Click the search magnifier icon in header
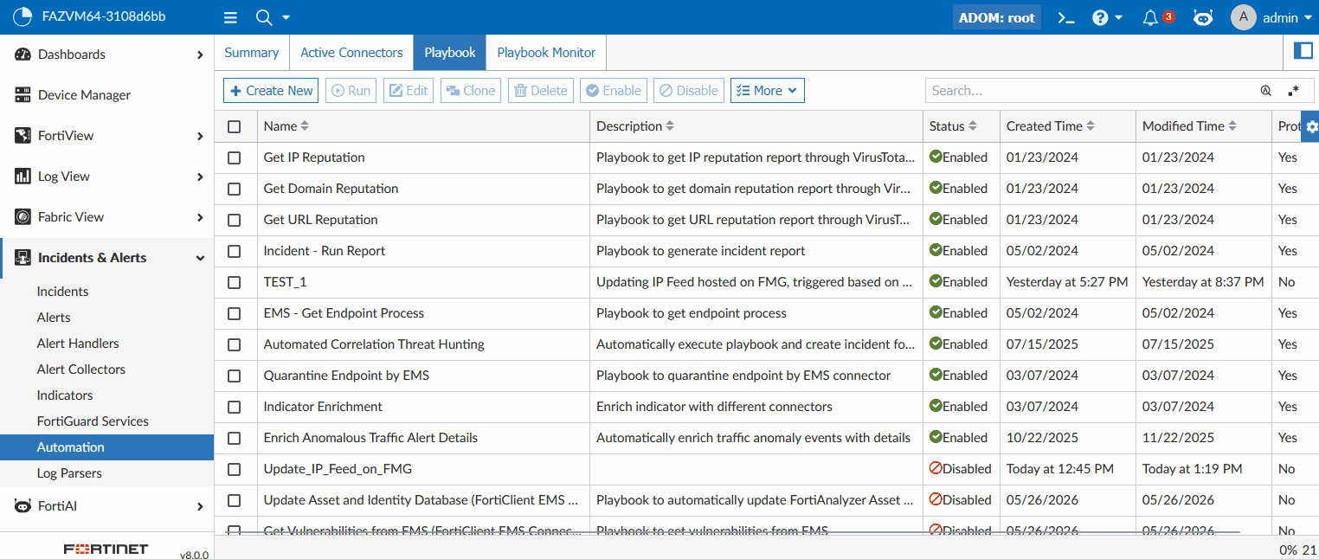 264,17
